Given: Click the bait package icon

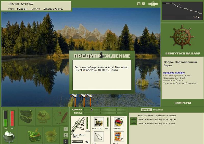Looking at the screenshot, I should [119, 136].
